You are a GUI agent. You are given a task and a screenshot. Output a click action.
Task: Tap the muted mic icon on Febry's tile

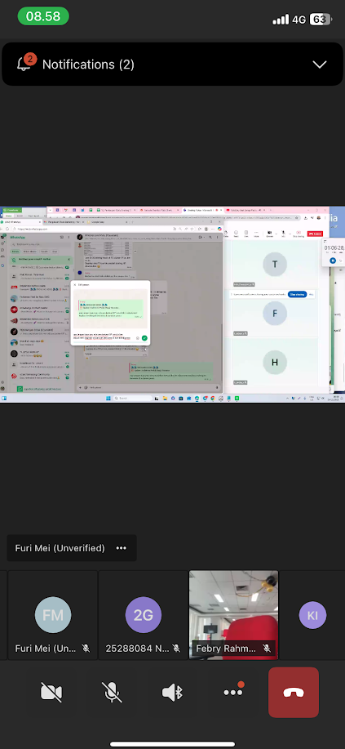(x=267, y=649)
